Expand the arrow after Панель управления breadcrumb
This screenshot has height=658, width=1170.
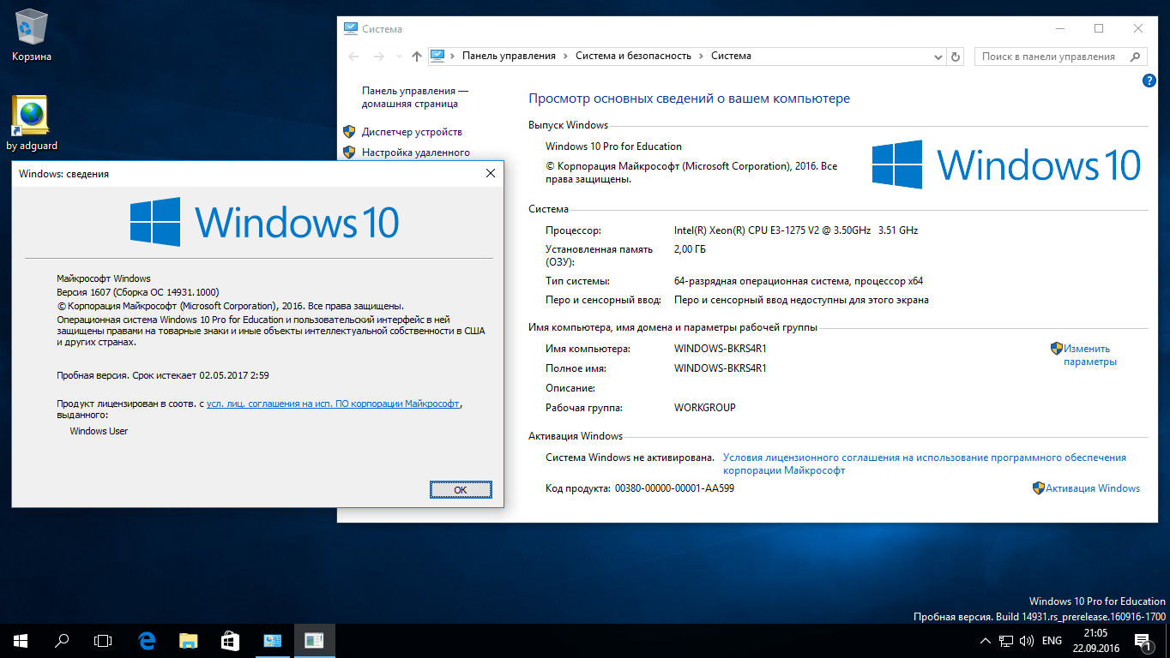coord(565,56)
